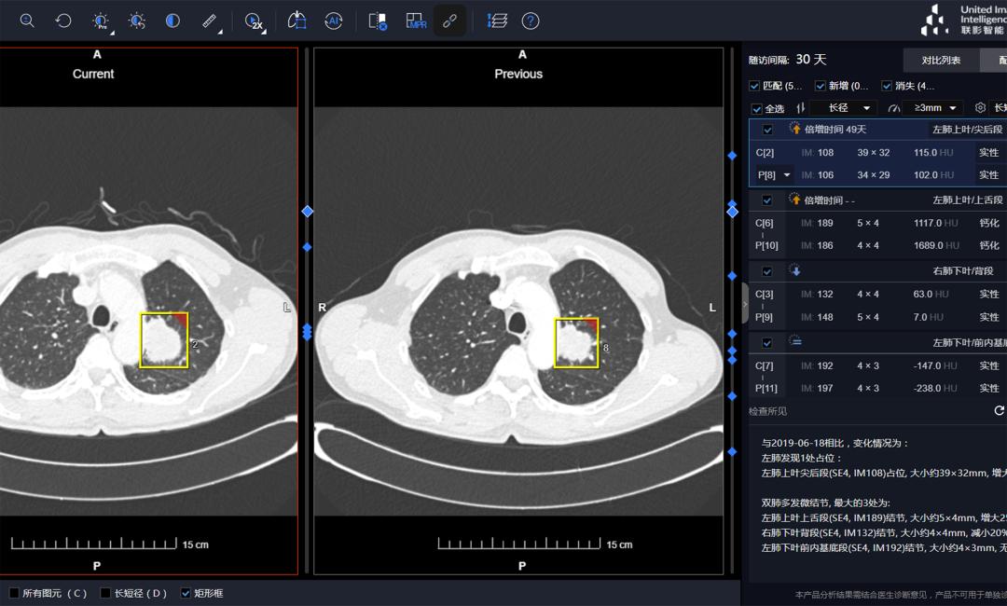Viewport: 1007px width, 606px height.
Task: Enable the 长短径 (D) checkbox
Action: click(106, 593)
